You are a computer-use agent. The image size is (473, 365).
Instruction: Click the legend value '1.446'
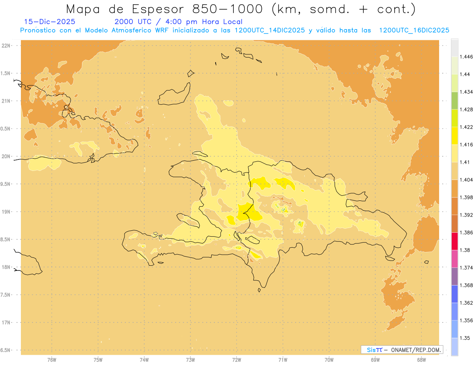tap(466, 57)
